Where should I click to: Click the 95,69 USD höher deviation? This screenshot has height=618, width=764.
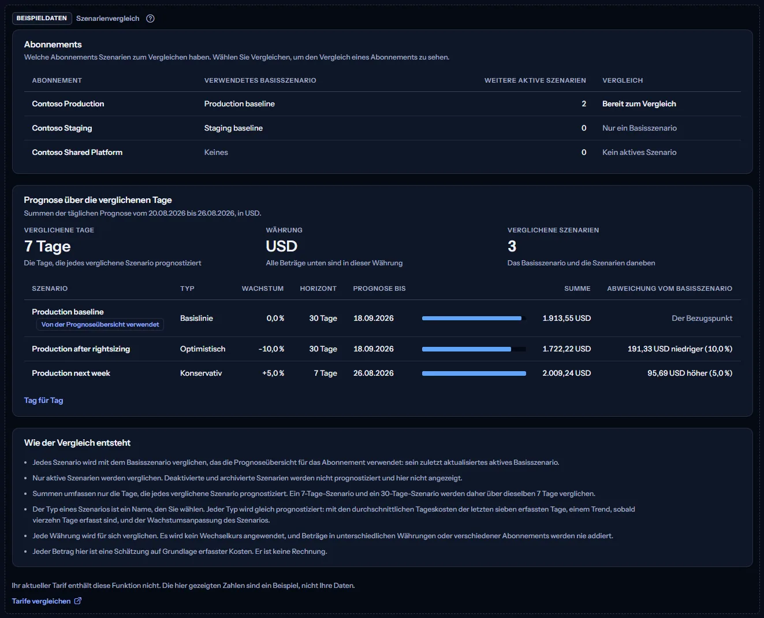(x=690, y=373)
